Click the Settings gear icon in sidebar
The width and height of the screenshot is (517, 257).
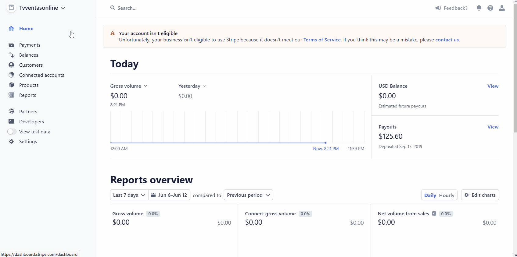pyautogui.click(x=11, y=142)
